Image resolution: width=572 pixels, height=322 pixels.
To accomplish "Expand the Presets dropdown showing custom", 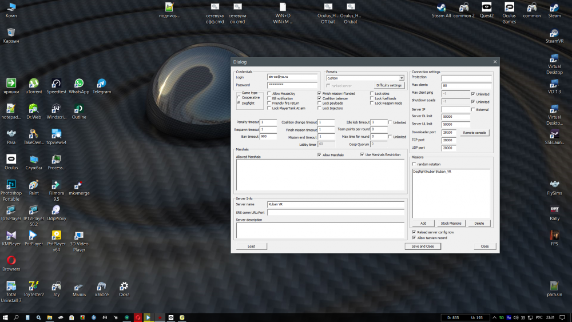I will click(402, 78).
